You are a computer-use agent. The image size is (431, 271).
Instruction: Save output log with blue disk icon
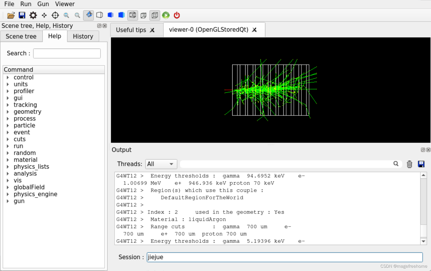pyautogui.click(x=421, y=164)
